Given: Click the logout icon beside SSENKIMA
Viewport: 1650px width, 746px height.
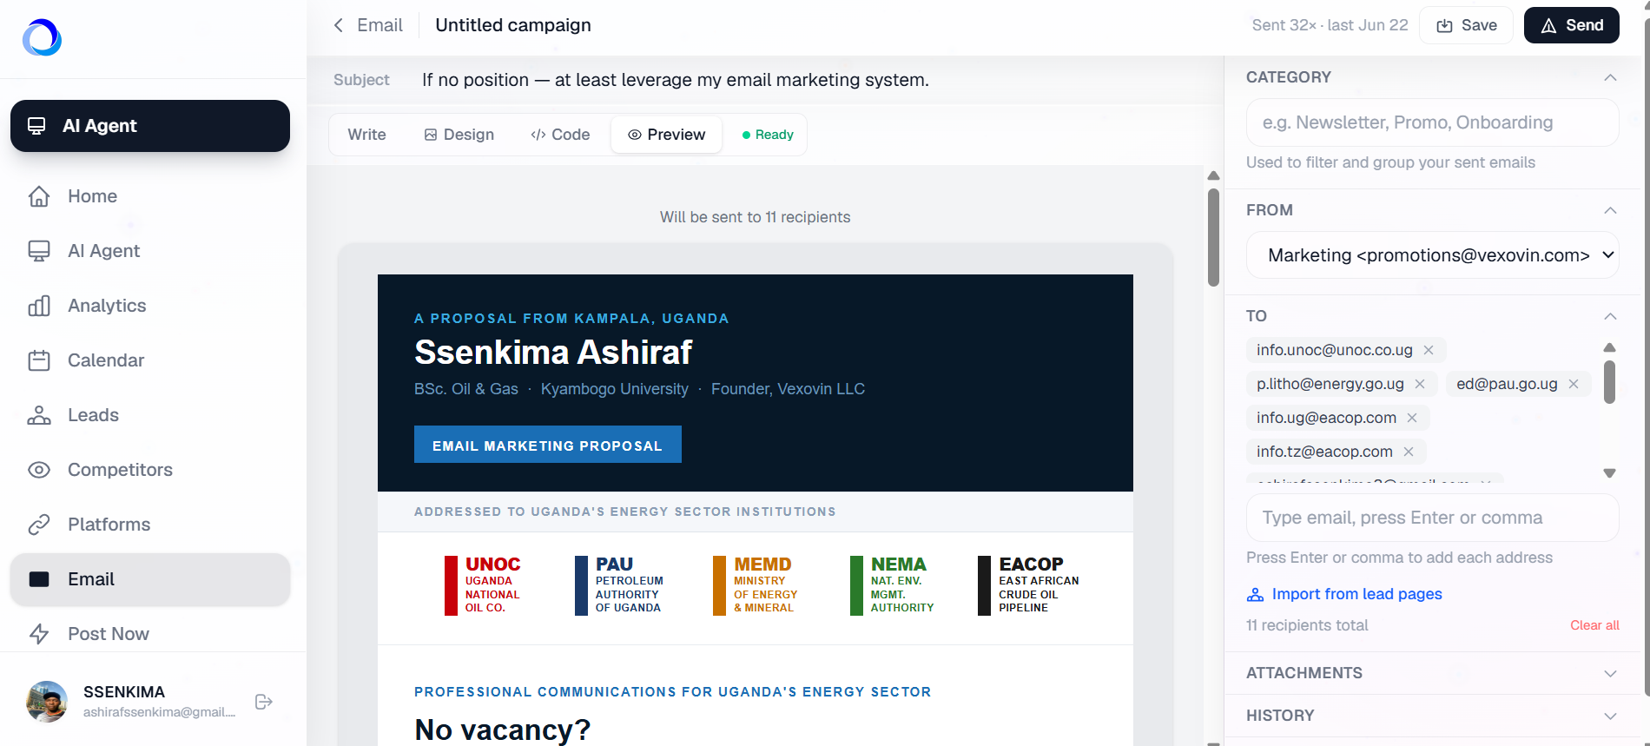Looking at the screenshot, I should pos(264,702).
